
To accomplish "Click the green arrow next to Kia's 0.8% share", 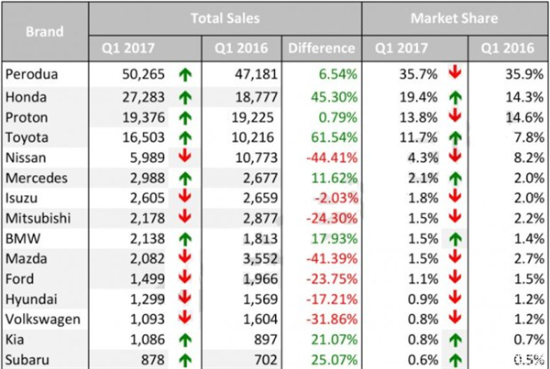I will pos(455,340).
